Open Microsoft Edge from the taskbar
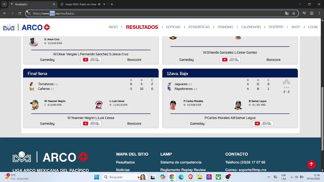This screenshot has height=182, width=324. 181,177
